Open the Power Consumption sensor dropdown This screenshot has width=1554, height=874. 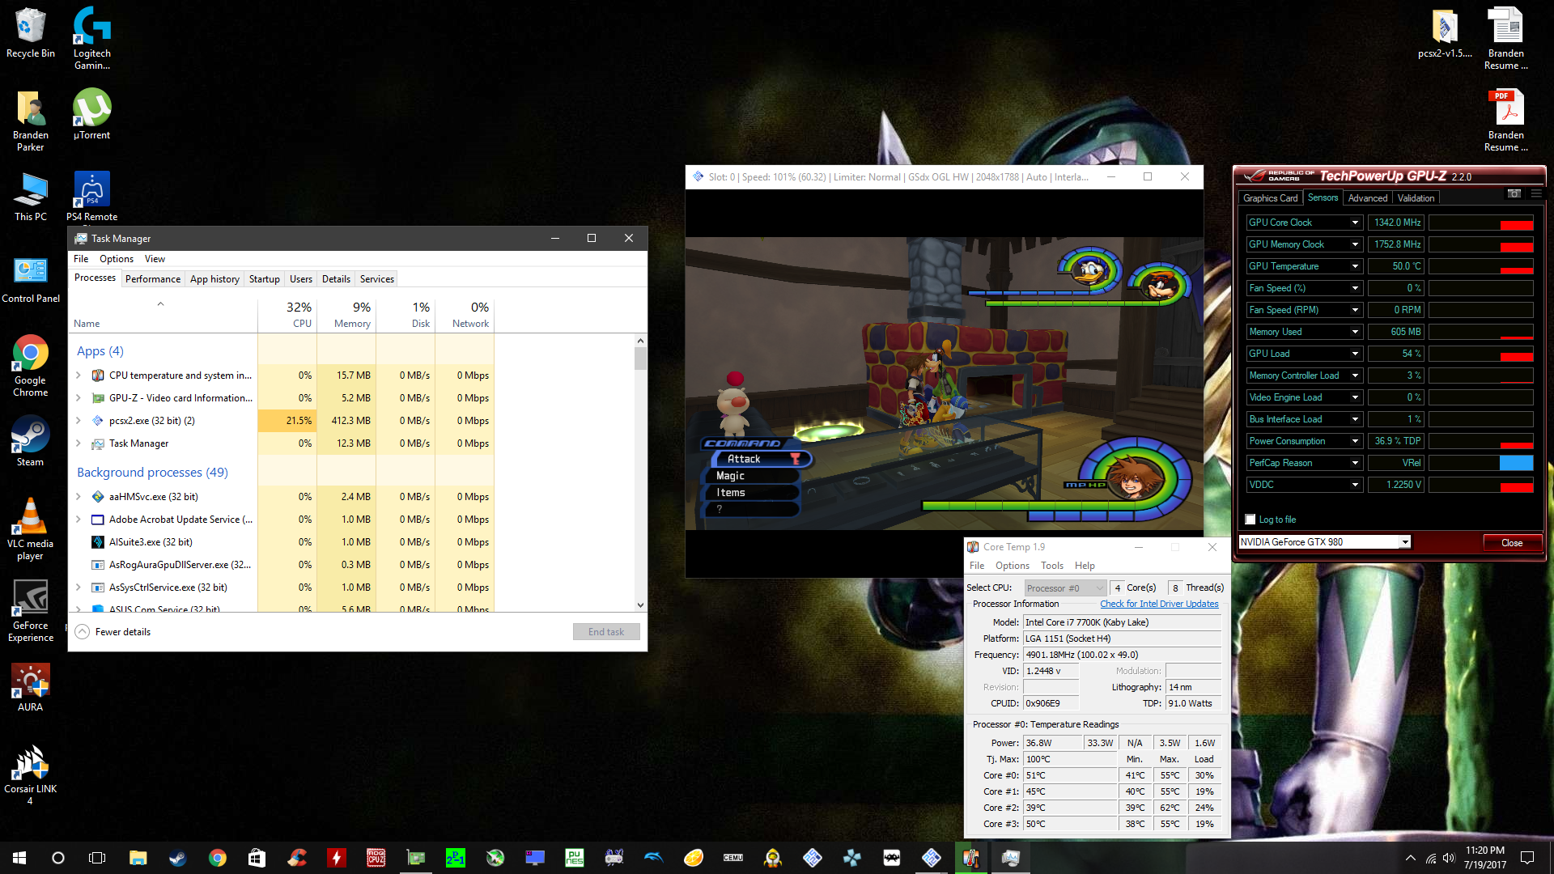1355,441
